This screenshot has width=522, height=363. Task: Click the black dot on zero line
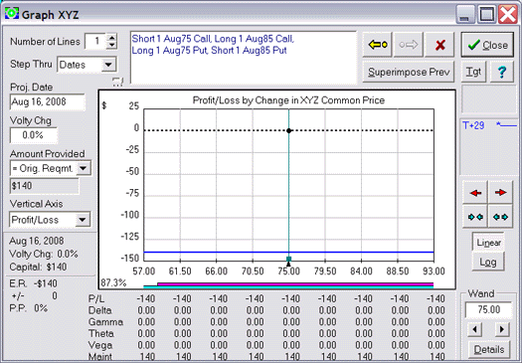tap(288, 130)
